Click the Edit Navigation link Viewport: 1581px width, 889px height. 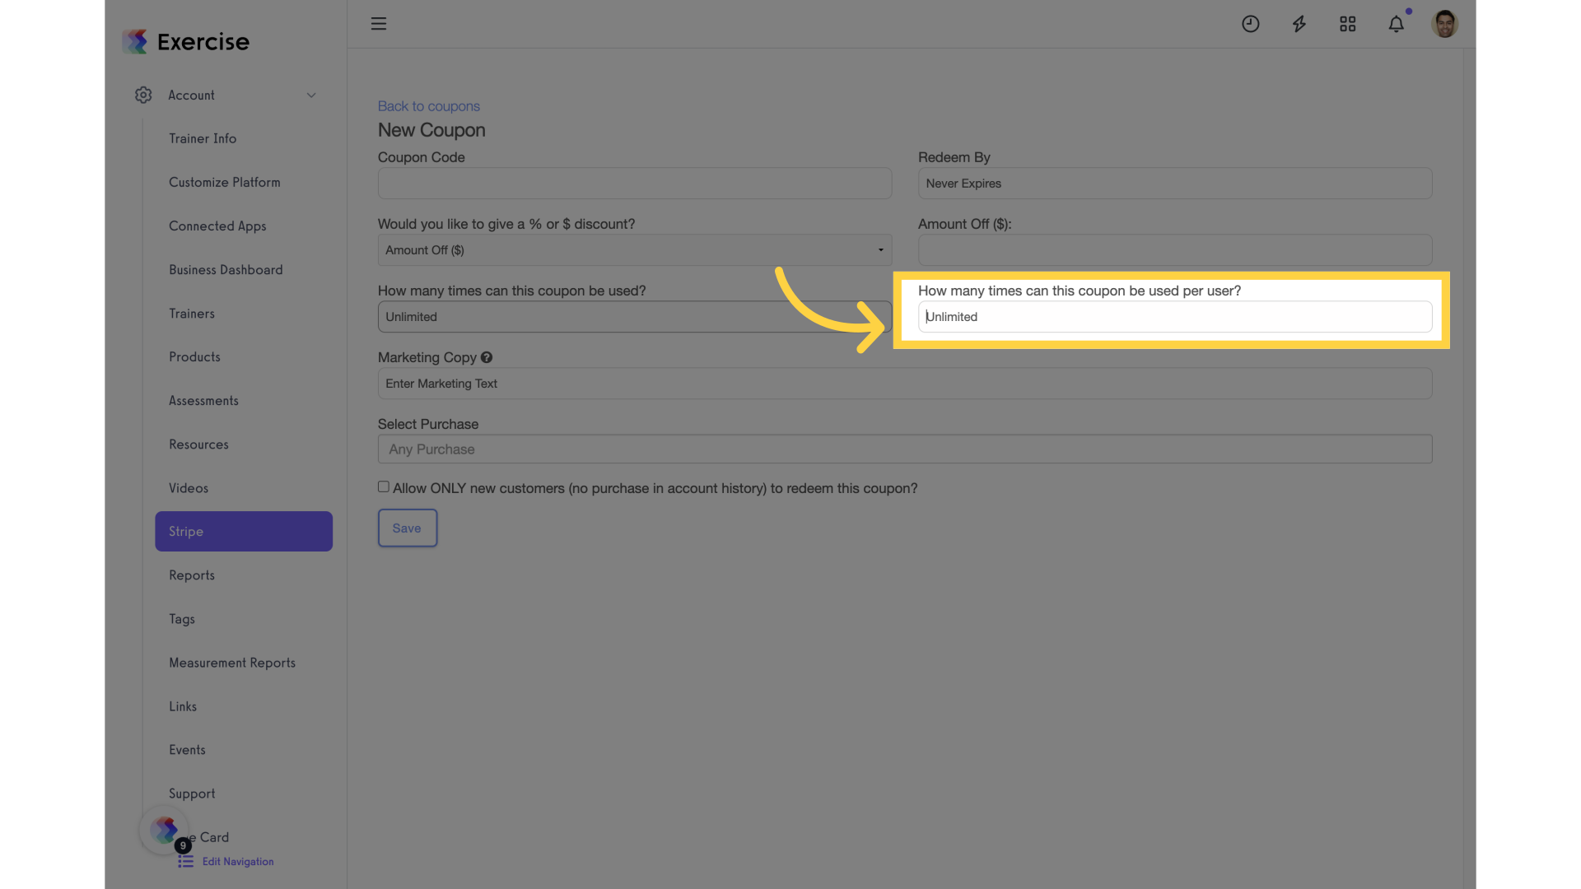[237, 861]
